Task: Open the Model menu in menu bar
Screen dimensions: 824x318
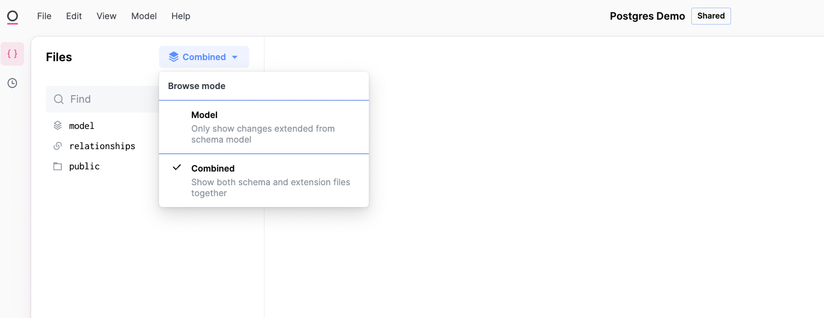Action: [x=144, y=16]
